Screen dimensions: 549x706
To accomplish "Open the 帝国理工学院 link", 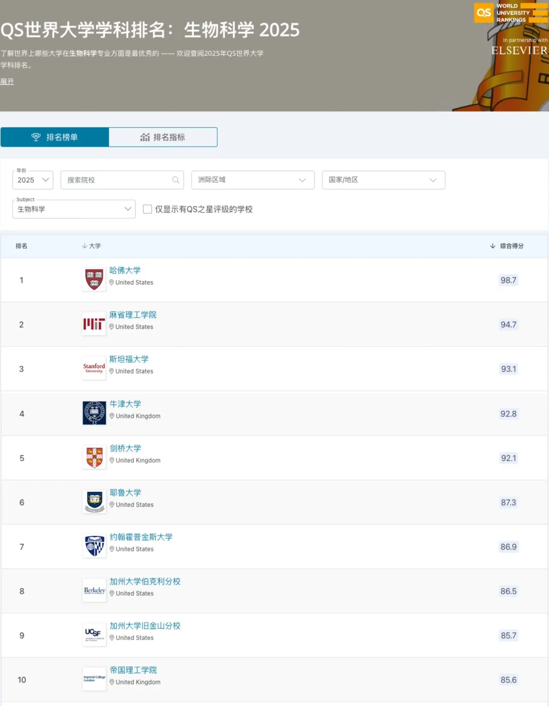I will click(134, 670).
